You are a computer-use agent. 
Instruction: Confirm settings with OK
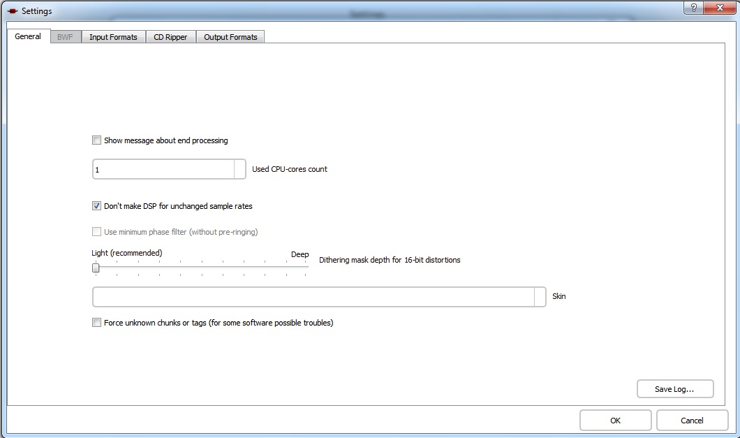tap(616, 420)
